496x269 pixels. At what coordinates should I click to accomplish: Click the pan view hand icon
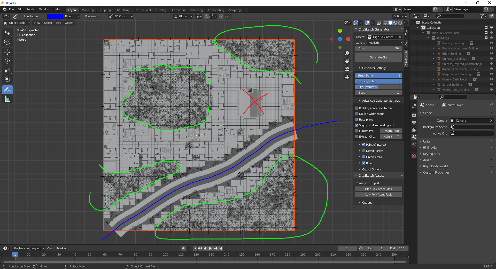(x=347, y=61)
